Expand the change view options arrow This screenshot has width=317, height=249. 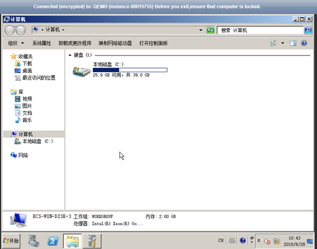[x=283, y=43]
